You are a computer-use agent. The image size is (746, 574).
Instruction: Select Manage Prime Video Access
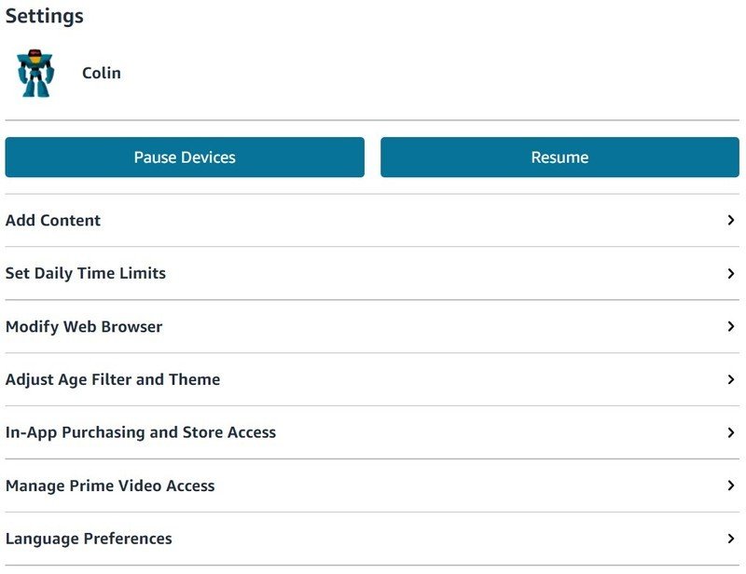pyautogui.click(x=110, y=485)
